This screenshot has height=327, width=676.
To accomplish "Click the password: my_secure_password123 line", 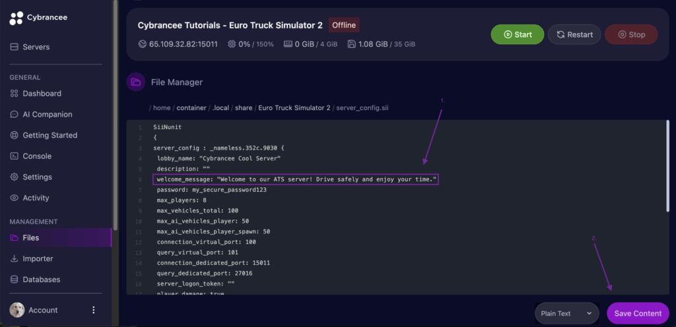I will coord(211,190).
